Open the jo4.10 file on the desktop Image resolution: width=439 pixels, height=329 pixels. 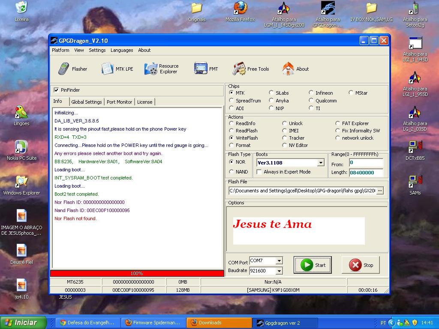[21, 289]
